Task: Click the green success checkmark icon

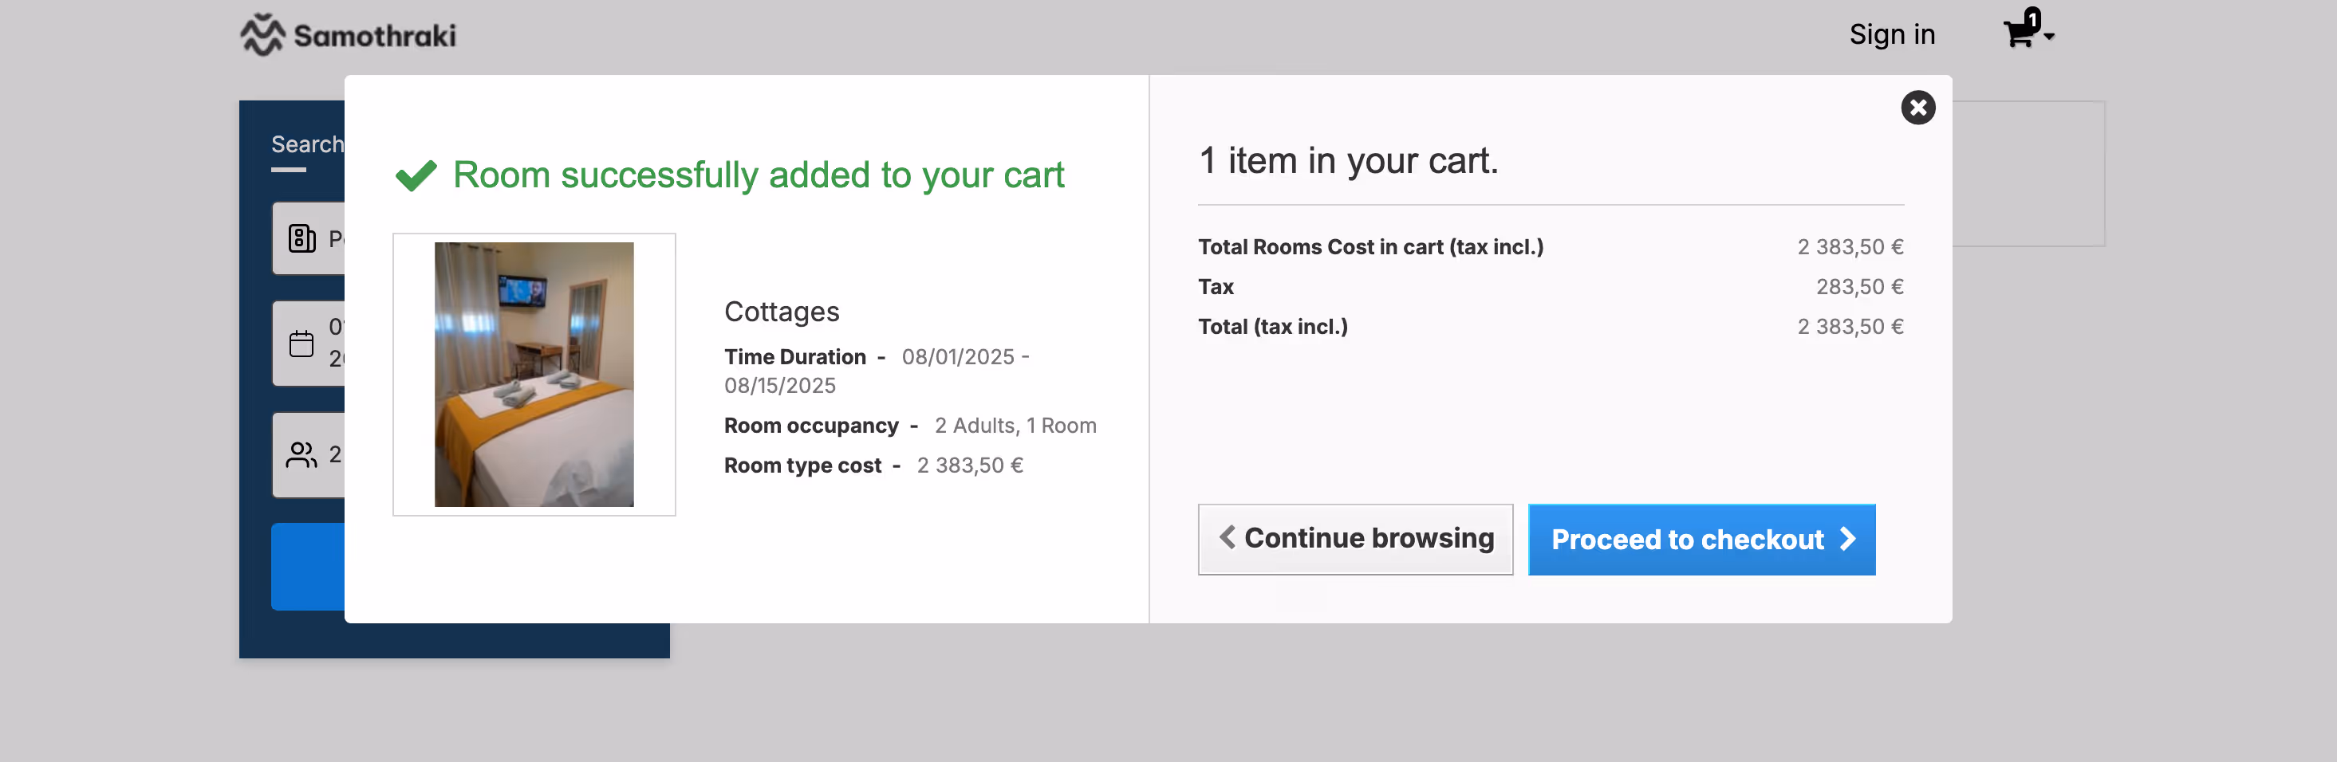Action: 416,175
